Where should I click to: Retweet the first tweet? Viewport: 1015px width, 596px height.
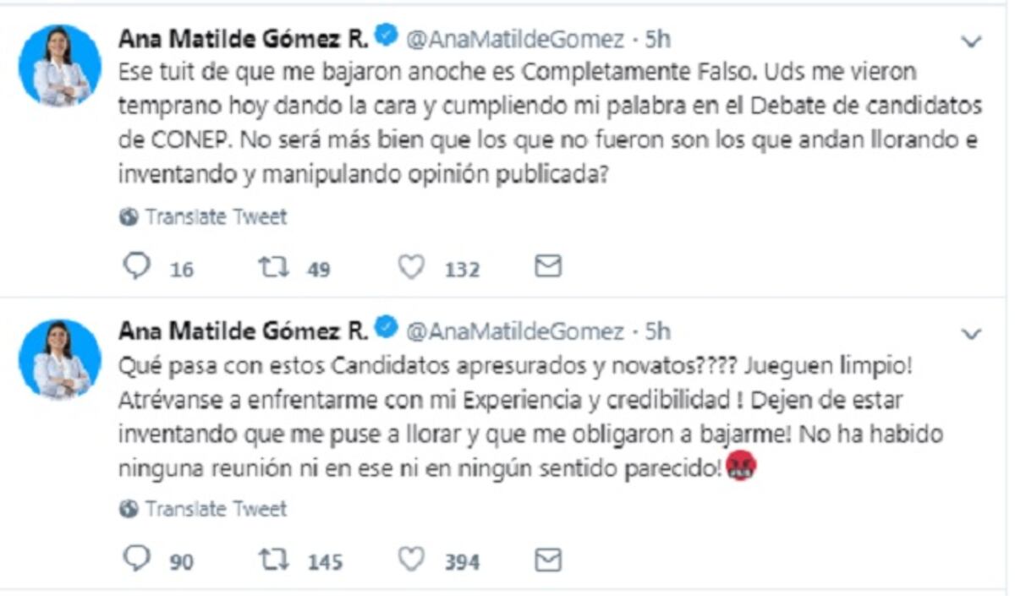(275, 266)
